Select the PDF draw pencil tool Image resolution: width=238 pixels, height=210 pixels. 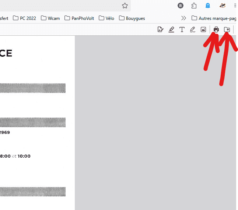[x=192, y=29]
